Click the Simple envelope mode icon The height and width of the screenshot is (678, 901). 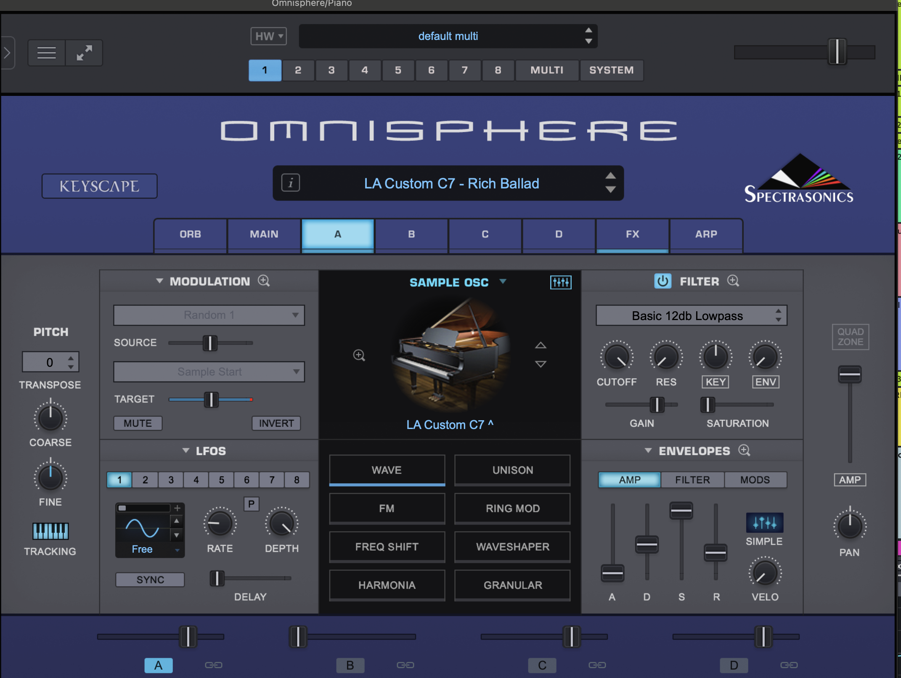coord(764,523)
